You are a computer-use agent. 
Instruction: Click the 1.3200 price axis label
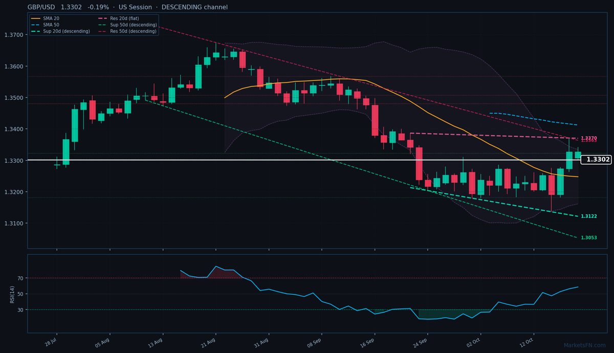(13, 192)
